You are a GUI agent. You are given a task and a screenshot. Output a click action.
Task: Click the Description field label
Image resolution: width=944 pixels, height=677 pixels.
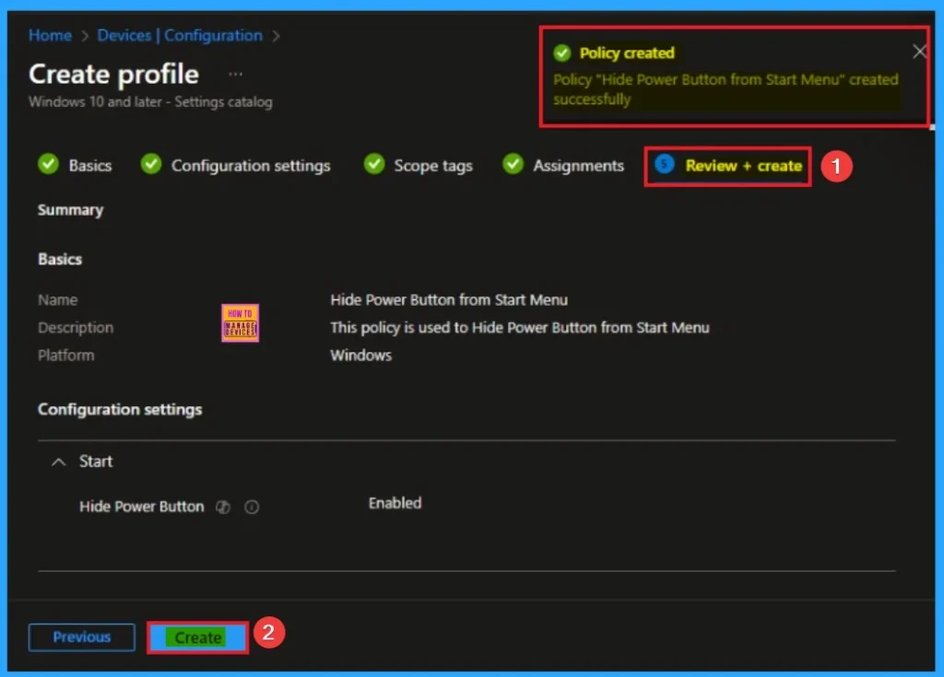point(76,327)
